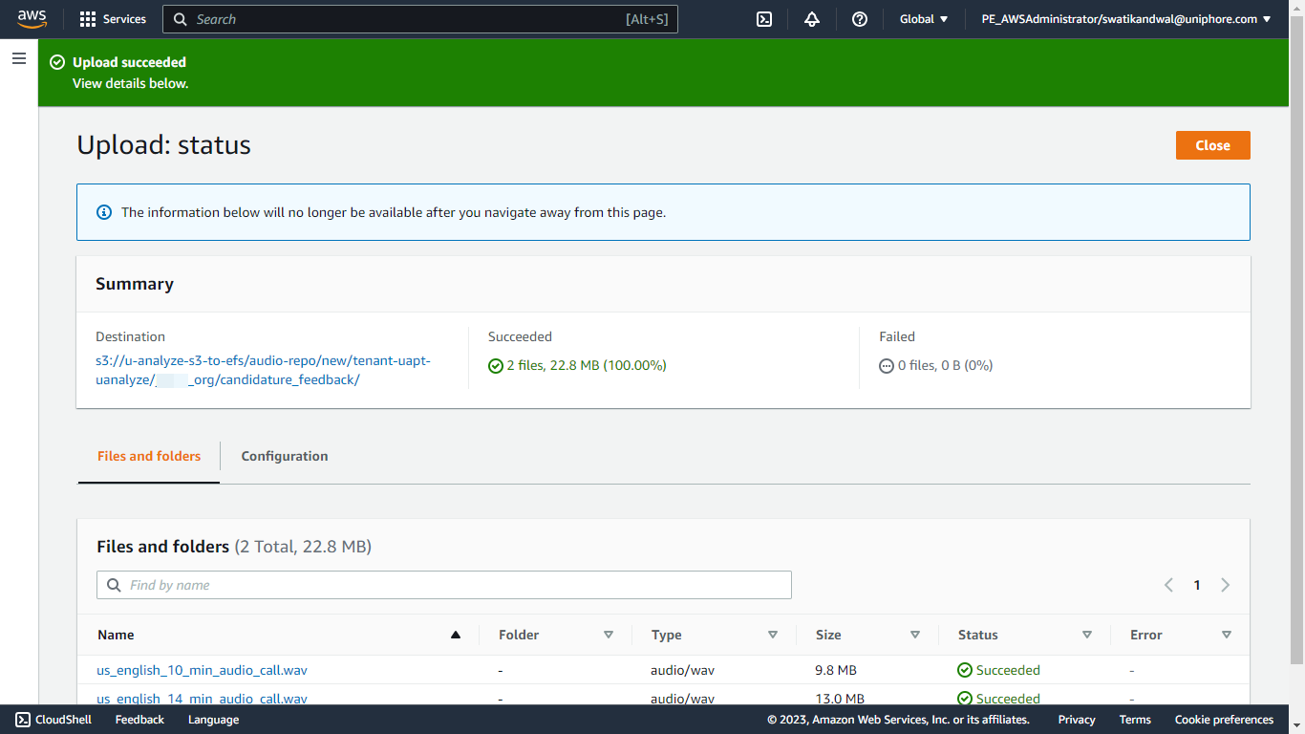1305x734 pixels.
Task: Switch to the Files and folders tab
Action: pos(149,457)
